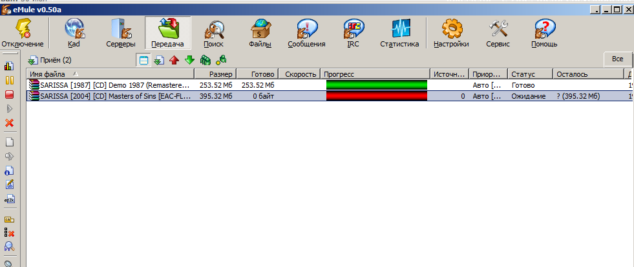The width and height of the screenshot is (634, 267).
Task: Sort by Осталось column
Action: [588, 74]
